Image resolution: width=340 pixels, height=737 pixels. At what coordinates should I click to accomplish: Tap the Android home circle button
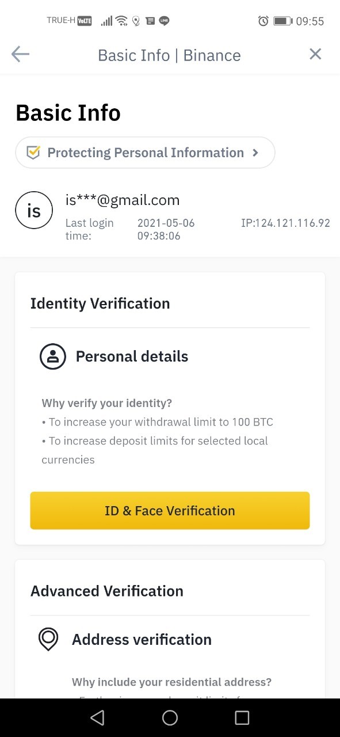[x=170, y=717]
